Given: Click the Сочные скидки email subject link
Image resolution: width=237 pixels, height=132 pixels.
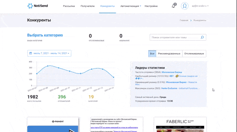Looking at the screenshot, I should pos(188,76).
